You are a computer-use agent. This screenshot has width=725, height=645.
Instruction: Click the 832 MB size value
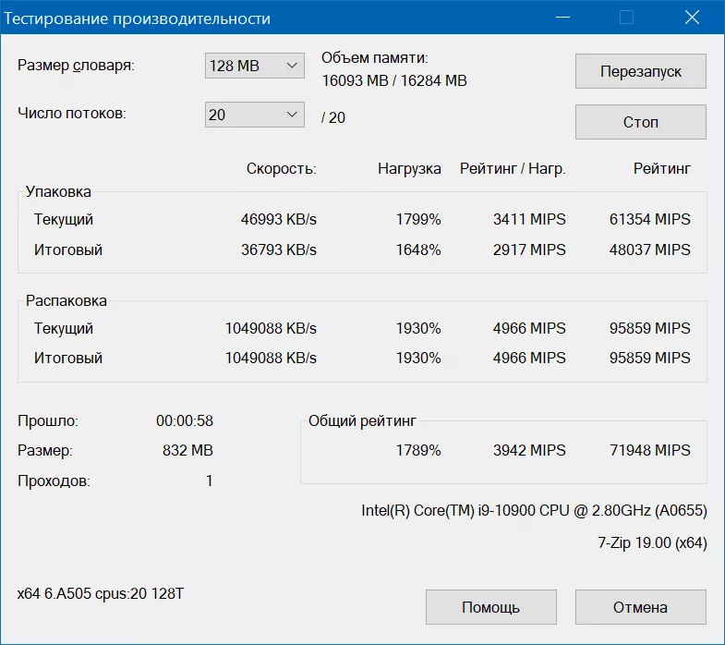(x=187, y=450)
